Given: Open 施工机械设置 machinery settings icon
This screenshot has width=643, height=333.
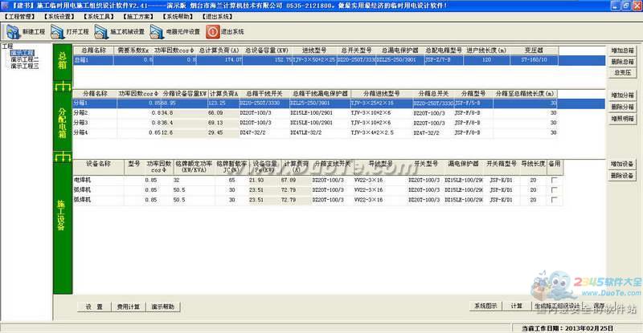Looking at the screenshot, I should tap(101, 32).
